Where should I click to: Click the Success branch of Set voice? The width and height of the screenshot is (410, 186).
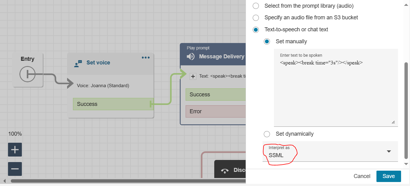point(113,104)
